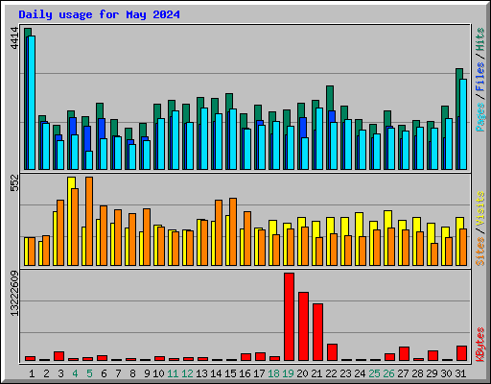Click the day 14 orange sites bar
Screen dimensions: 491x384
tap(219, 232)
